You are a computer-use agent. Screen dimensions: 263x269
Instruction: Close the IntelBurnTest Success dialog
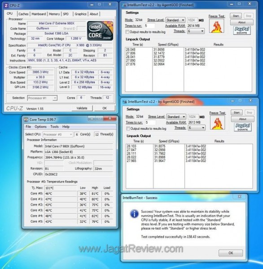pyautogui.click(x=240, y=197)
